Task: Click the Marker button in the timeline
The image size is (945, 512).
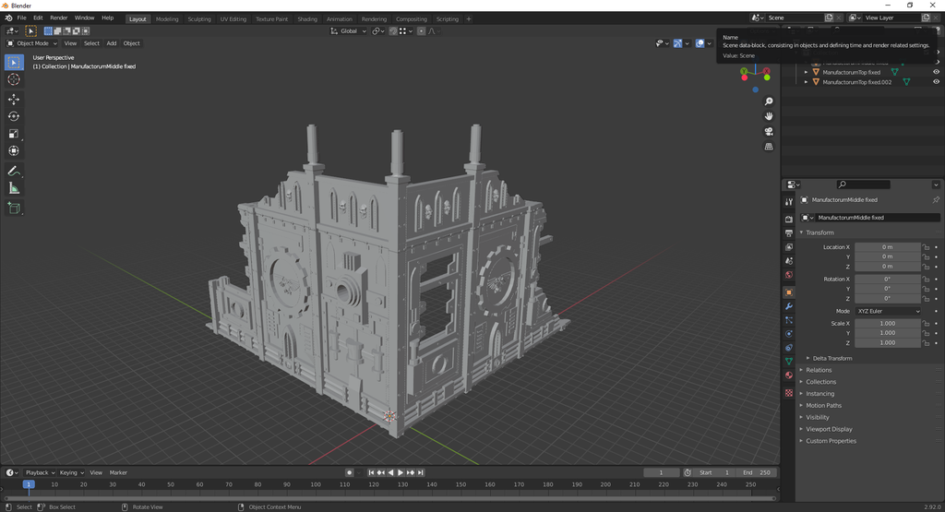Action: (x=118, y=472)
